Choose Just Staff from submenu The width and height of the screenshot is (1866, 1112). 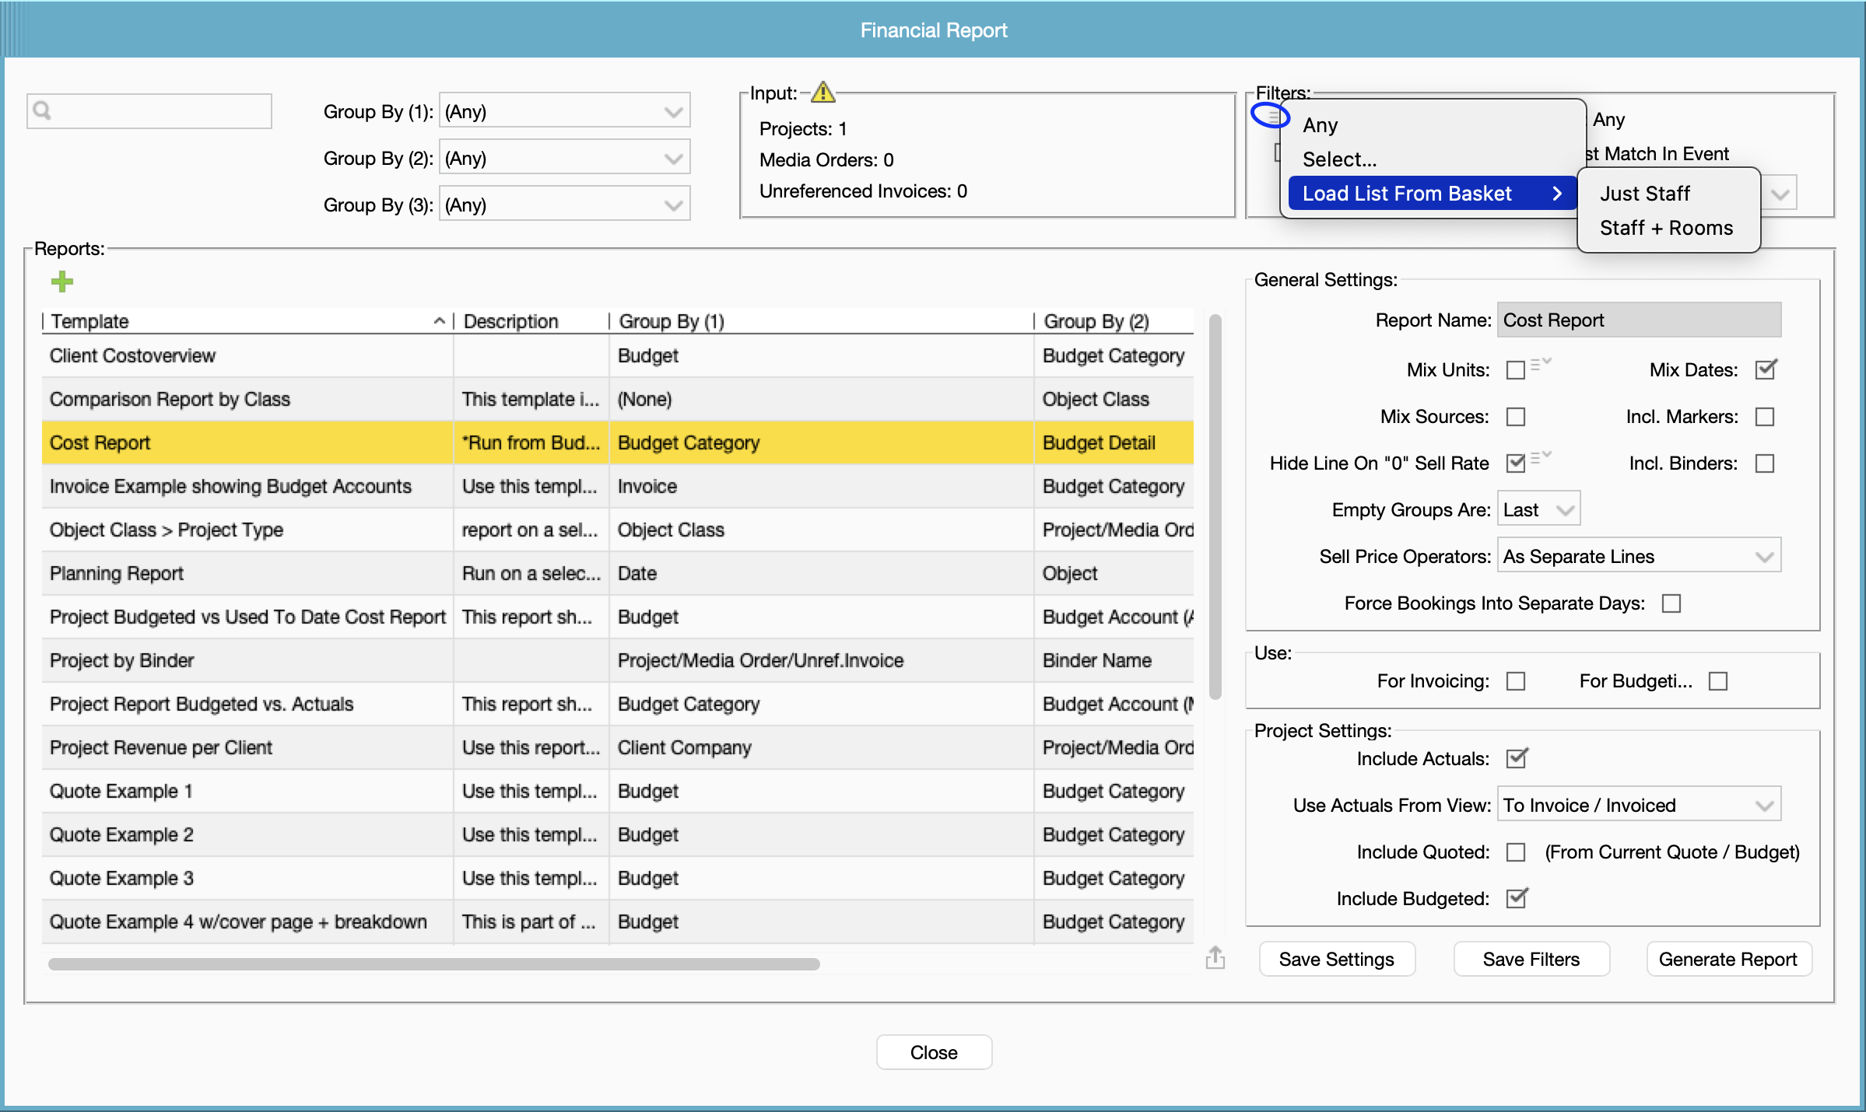point(1644,194)
